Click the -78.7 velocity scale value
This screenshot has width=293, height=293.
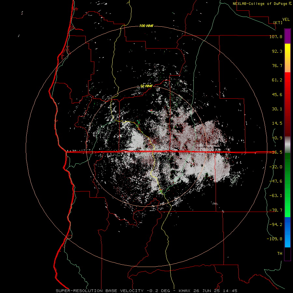click(276, 210)
